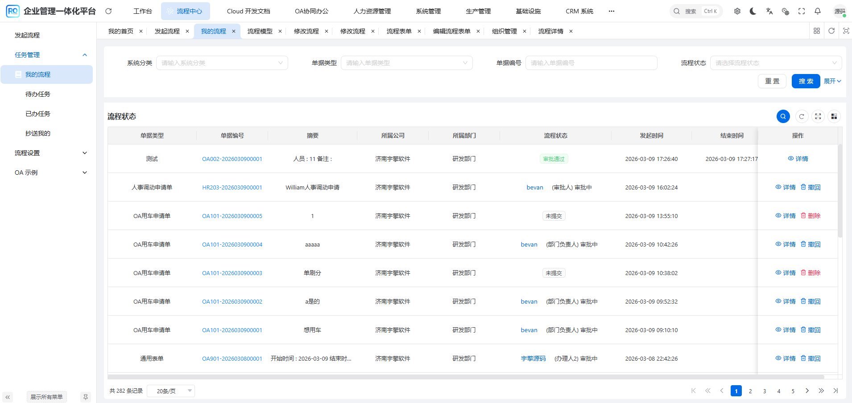Screen dimensions: 852x403
Task: Open the settings gear in top bar
Action: [737, 11]
